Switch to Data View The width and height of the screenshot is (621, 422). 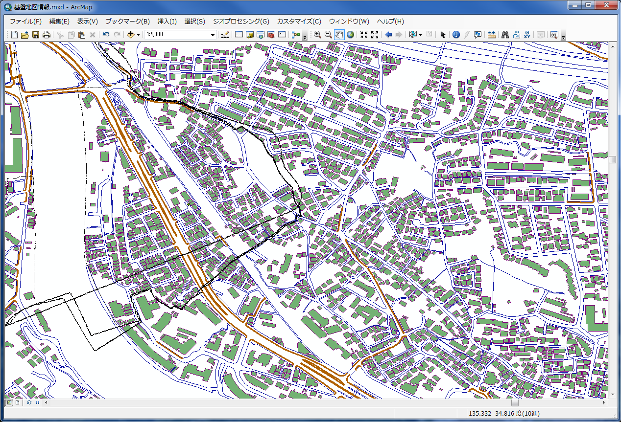[9, 402]
